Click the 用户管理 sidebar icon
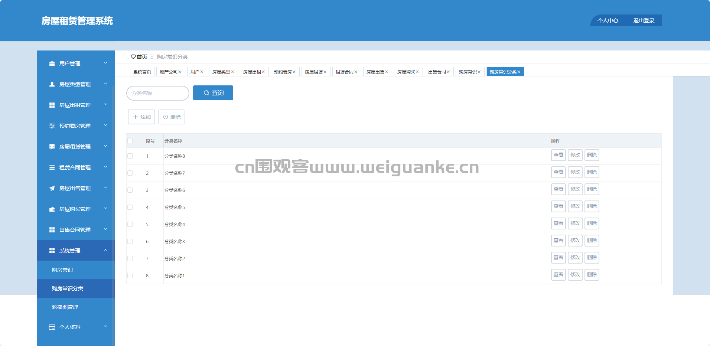710x346 pixels. pos(52,63)
